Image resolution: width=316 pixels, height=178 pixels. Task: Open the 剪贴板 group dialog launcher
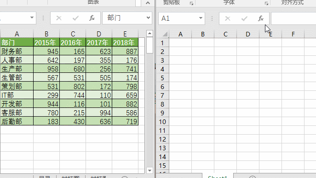pos(191,3)
